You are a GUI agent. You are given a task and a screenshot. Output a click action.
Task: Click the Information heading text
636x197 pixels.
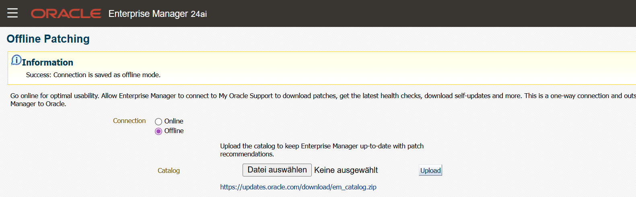click(47, 62)
